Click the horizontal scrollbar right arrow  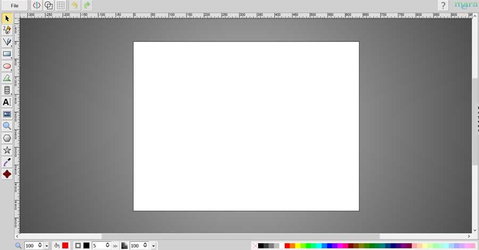(x=468, y=236)
